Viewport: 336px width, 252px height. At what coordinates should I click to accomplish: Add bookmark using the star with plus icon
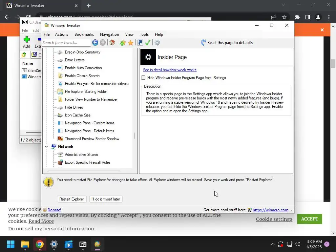(123, 43)
